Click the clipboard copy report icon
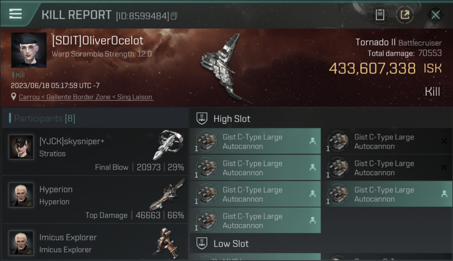453x261 pixels. pos(380,15)
